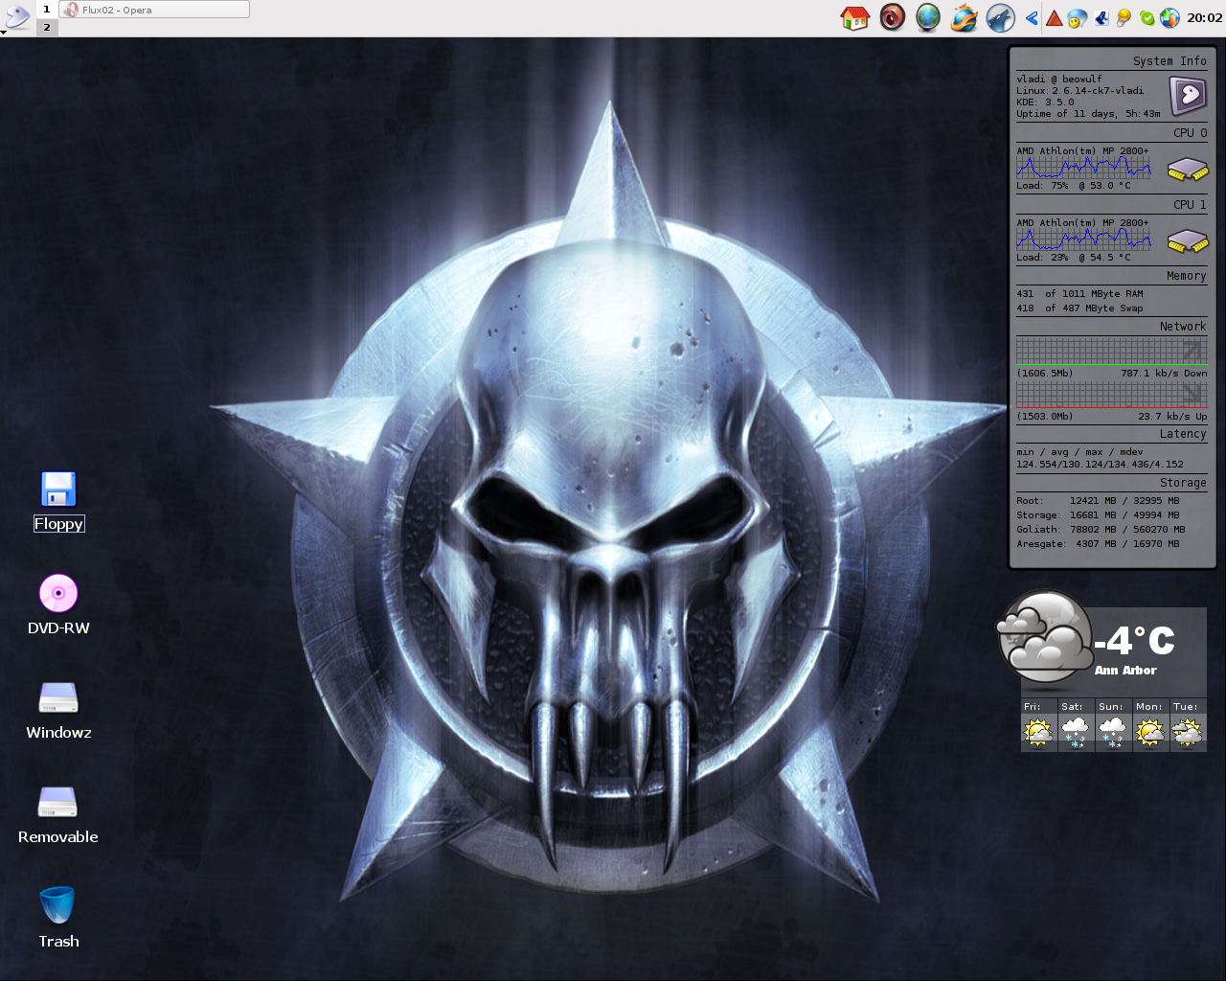Open the globe up/down arrows tray icon
Screen dimensions: 1226x981
1169,17
